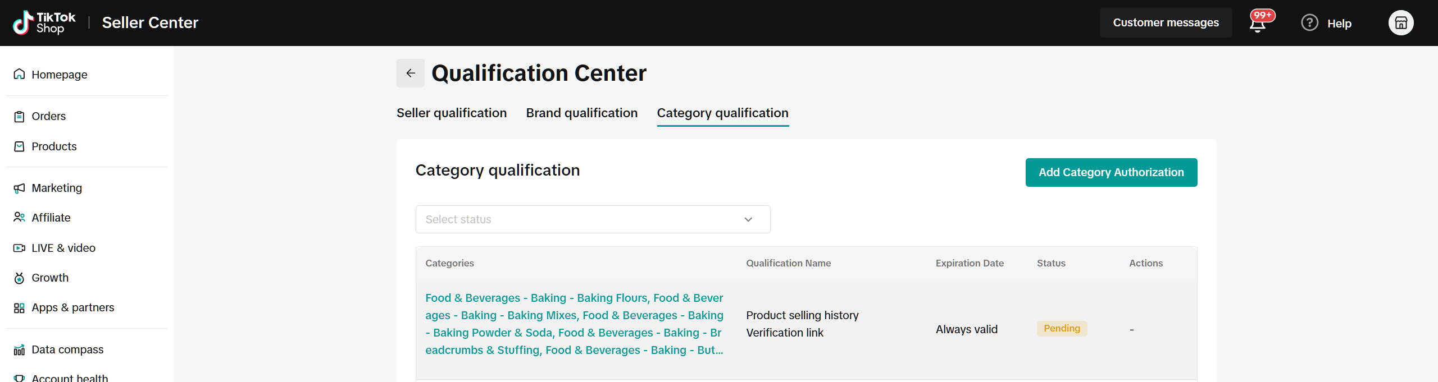Switch to the Seller qualification tab
Screen dimensions: 1438x382
pos(452,113)
